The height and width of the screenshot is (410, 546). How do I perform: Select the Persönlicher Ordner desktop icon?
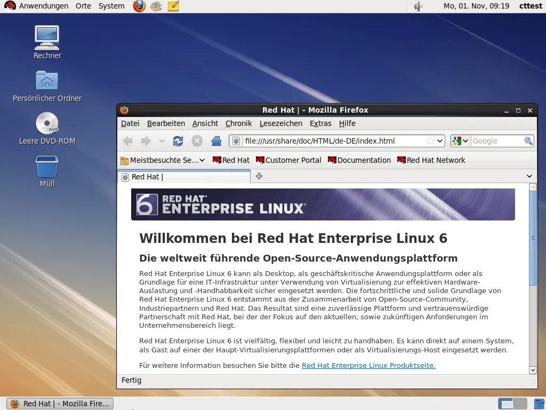[x=47, y=86]
